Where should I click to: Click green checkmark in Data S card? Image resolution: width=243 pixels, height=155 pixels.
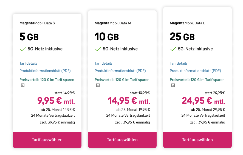point(23,49)
